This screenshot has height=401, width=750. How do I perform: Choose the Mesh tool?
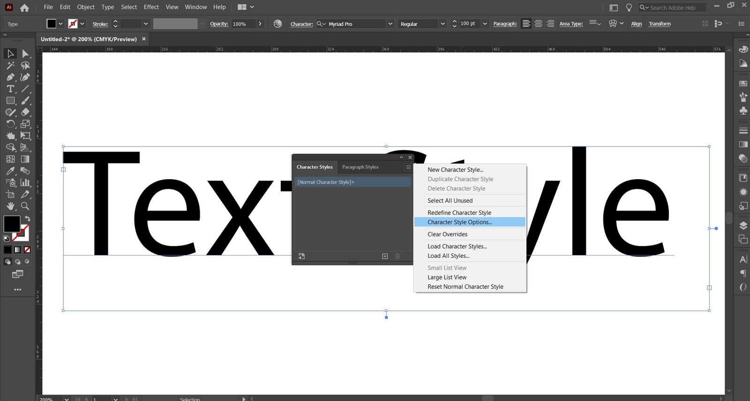click(10, 159)
